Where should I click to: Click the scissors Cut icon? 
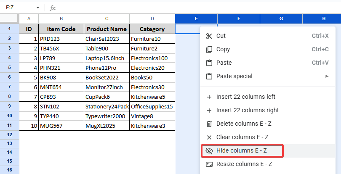209,36
